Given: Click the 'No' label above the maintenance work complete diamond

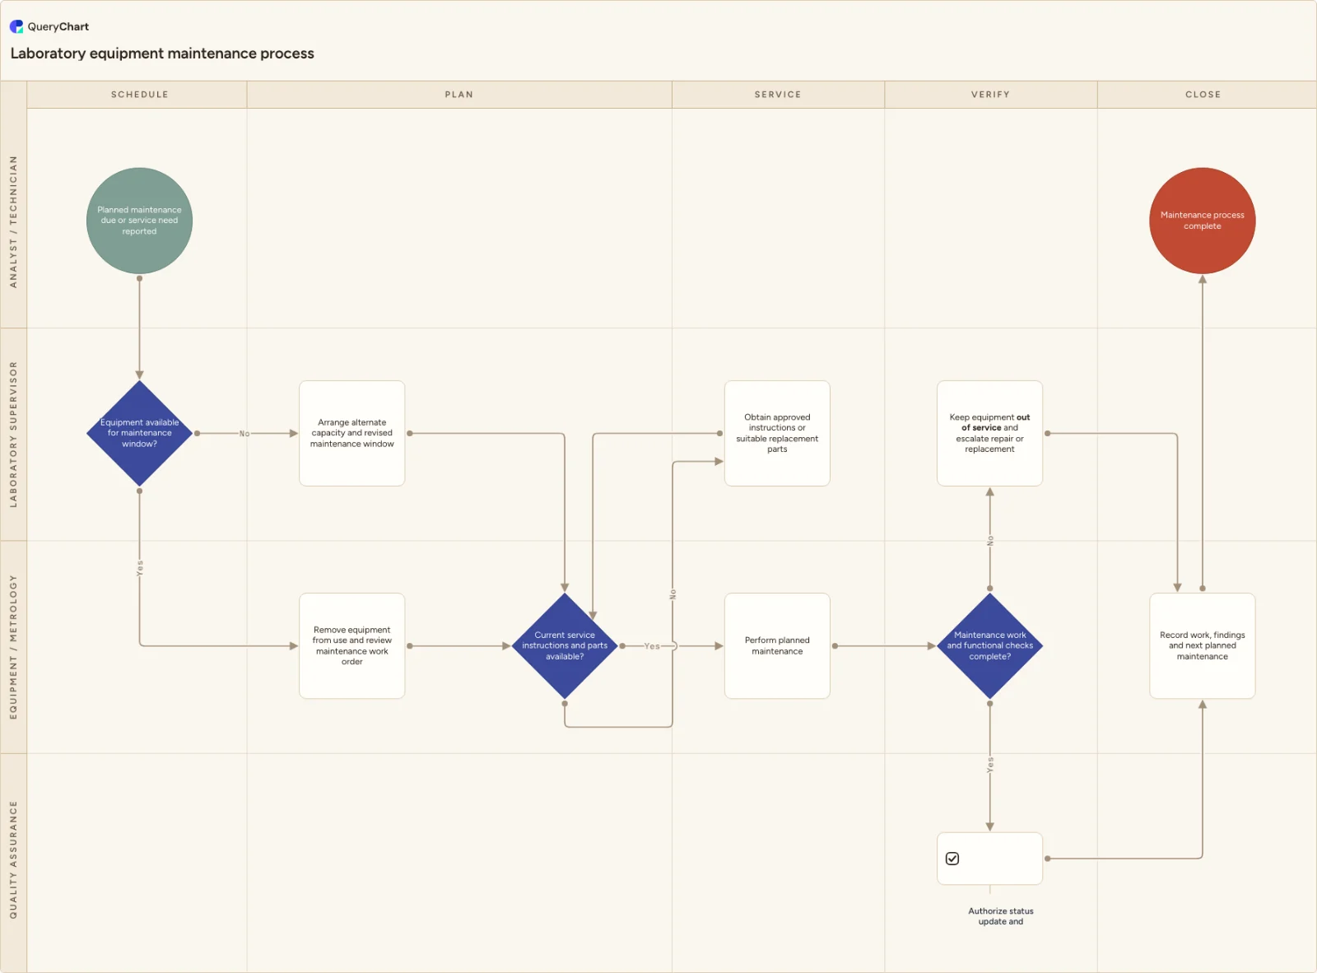Looking at the screenshot, I should 990,541.
